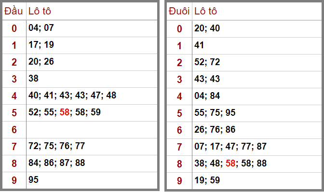This screenshot has height=192, width=324.
Task: Click Đuôi row number 7
Action: tap(179, 147)
